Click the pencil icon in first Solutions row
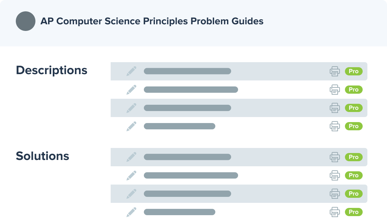387x218 pixels. point(132,157)
